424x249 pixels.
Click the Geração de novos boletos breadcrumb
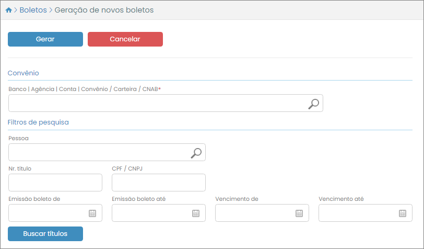[104, 10]
